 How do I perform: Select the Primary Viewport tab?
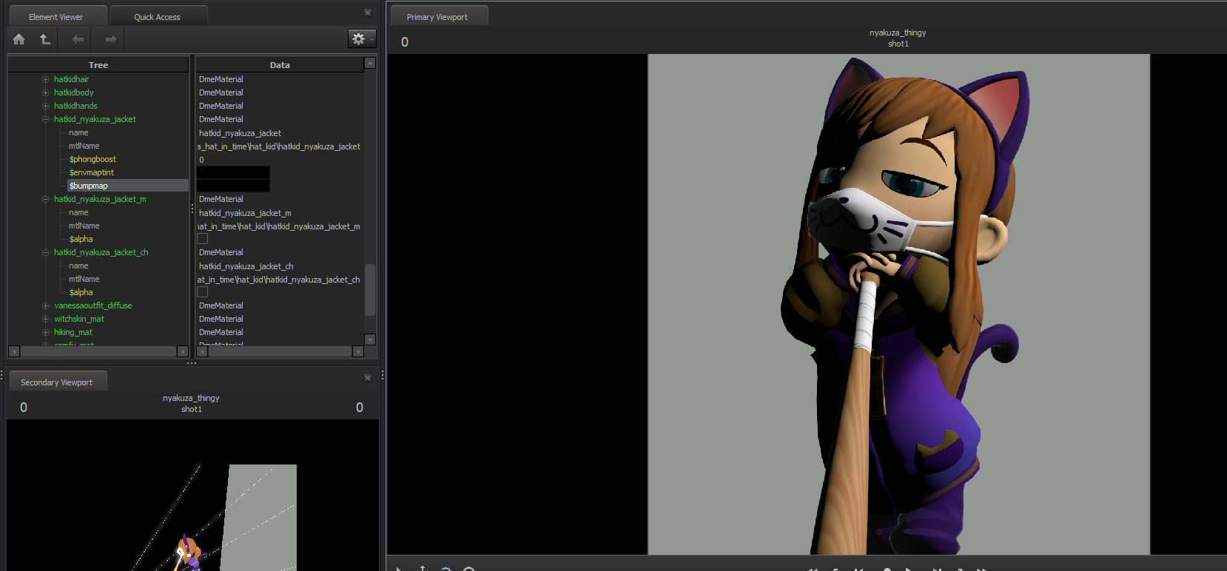coord(437,17)
